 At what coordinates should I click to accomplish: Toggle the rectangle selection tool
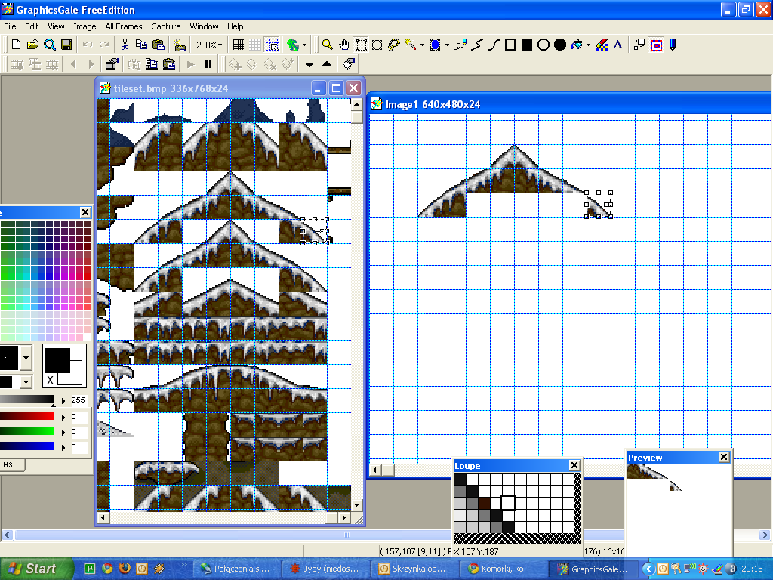pos(362,45)
